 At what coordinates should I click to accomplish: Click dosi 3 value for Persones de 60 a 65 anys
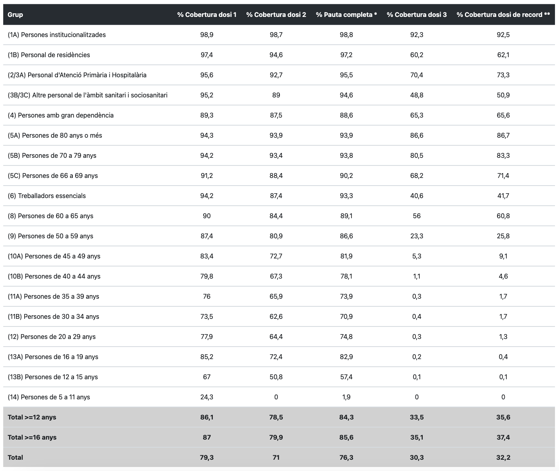[417, 216]
